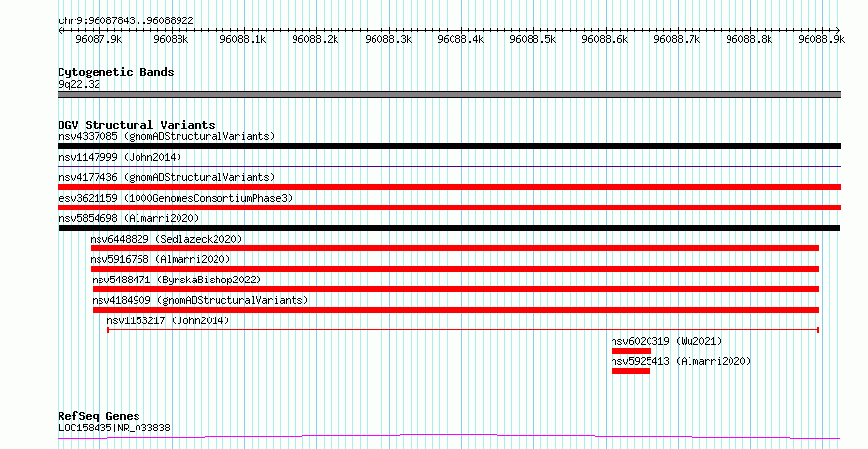
Task: Open the Cytogenetic Bands track heading
Action: (x=116, y=72)
